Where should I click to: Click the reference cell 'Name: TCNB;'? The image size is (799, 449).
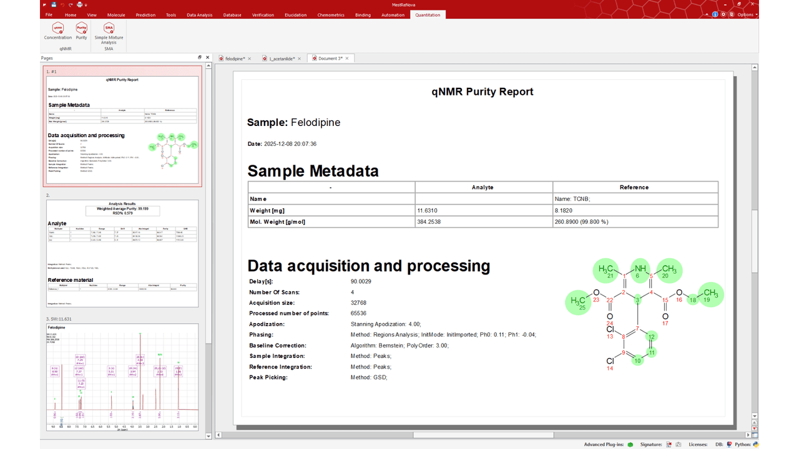tap(635, 199)
